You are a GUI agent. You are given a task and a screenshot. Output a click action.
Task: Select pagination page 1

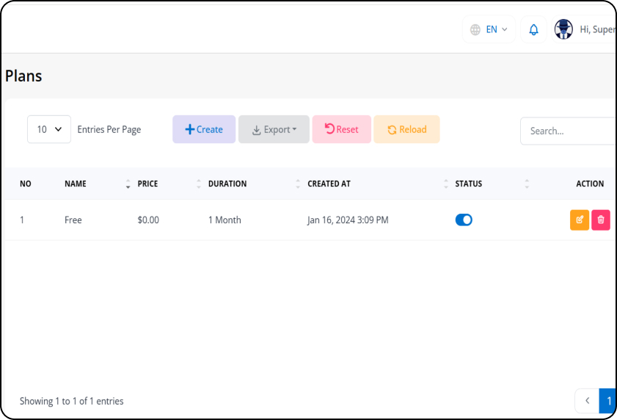coord(608,401)
